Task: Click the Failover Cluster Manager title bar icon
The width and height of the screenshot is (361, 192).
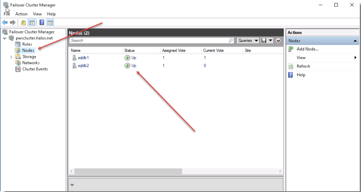Action: tap(6, 5)
